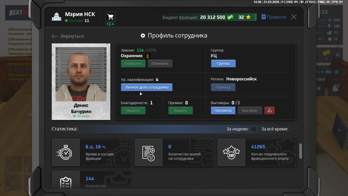
Task: Click the stopwatch time-in-faction icon
Action: coord(65,152)
